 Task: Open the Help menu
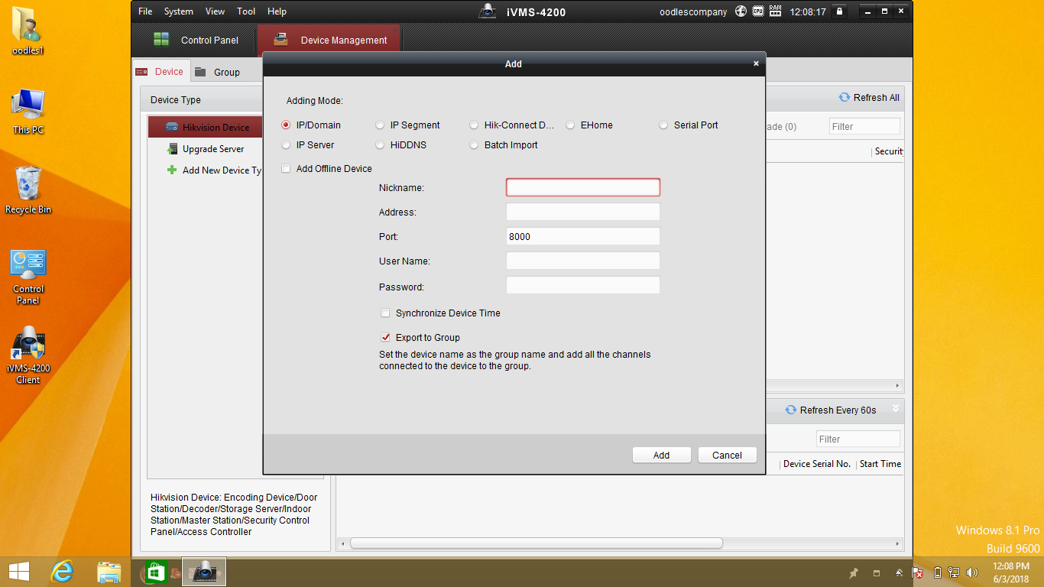click(277, 11)
